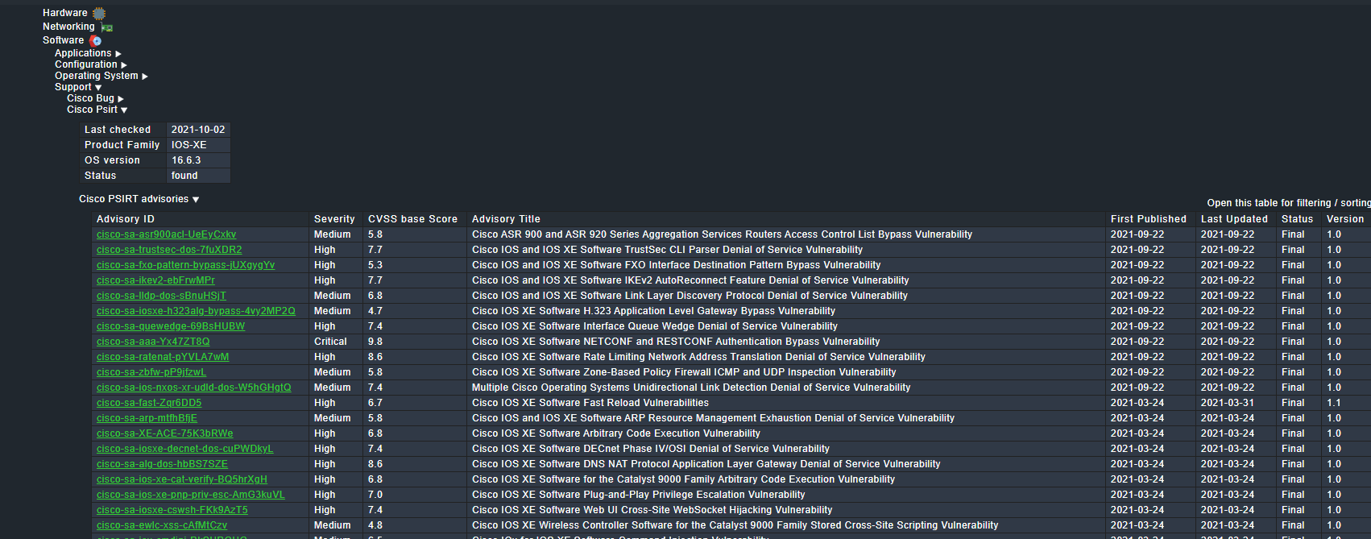1371x539 pixels.
Task: Expand the Cisco Bug node
Action: click(121, 99)
